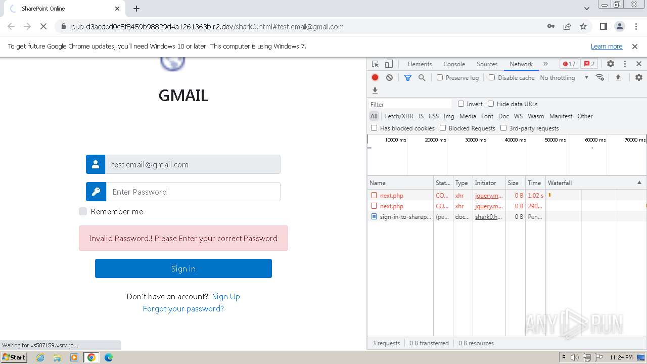Image resolution: width=647 pixels, height=364 pixels.
Task: Open No throttling dropdown
Action: point(564,78)
